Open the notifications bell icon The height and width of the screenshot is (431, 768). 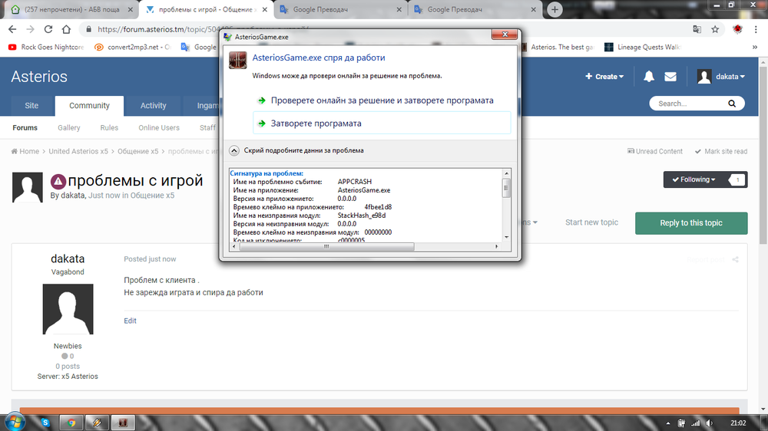tap(649, 77)
